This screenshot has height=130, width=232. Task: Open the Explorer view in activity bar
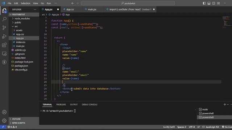(4, 10)
